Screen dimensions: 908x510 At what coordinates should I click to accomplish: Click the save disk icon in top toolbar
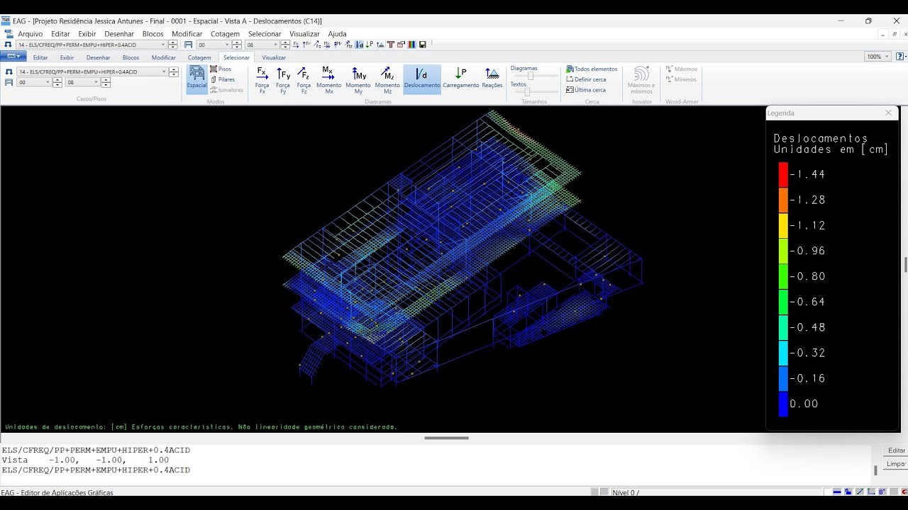(x=423, y=45)
